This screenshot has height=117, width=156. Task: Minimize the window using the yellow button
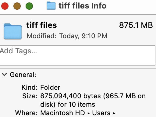17,6
